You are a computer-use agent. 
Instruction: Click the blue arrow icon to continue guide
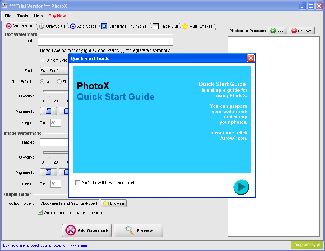(241, 187)
